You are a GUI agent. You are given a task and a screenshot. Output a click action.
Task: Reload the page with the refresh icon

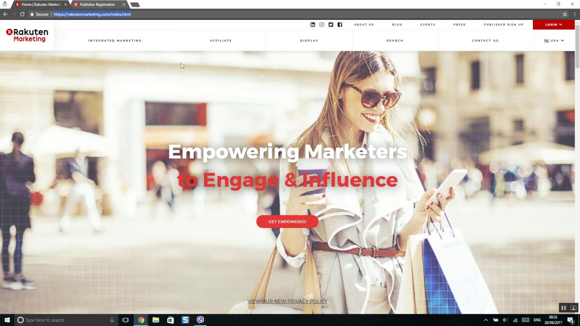click(x=22, y=14)
